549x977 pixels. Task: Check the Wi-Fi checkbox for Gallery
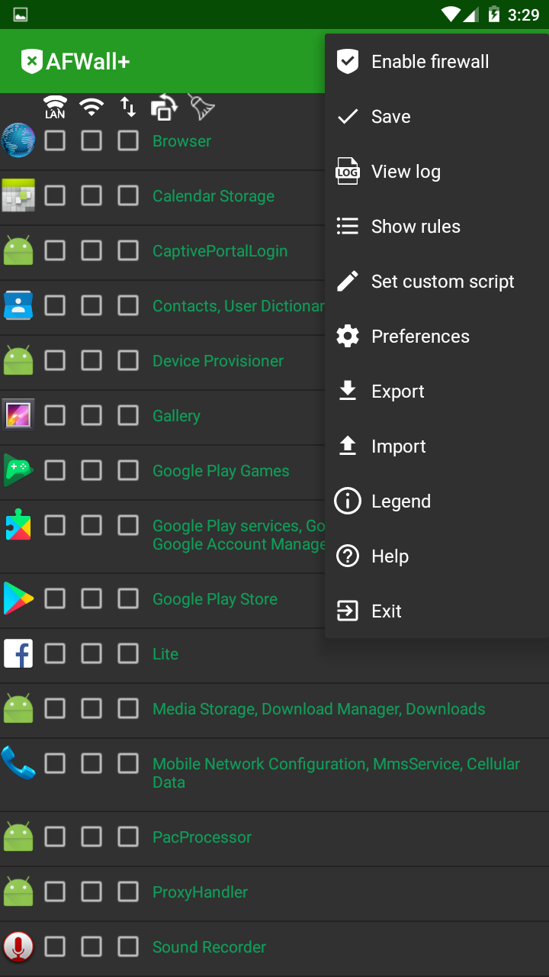[91, 415]
